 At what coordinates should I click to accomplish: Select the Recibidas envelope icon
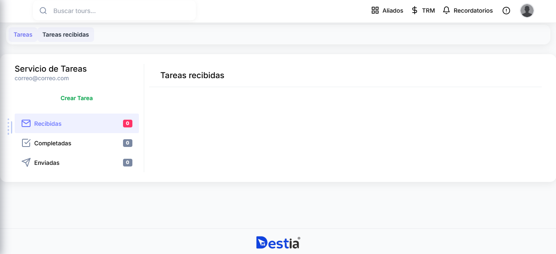26,123
